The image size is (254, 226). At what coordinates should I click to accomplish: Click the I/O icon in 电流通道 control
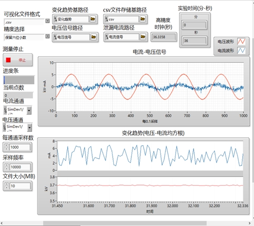tap(5, 110)
